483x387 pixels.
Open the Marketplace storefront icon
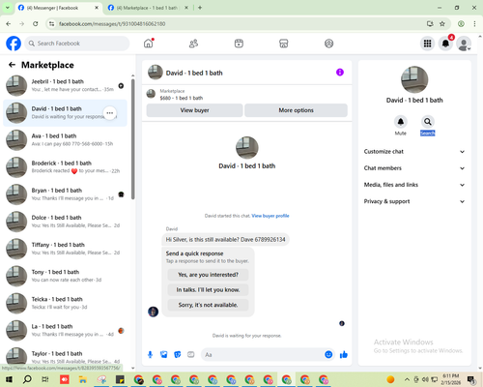coord(284,44)
